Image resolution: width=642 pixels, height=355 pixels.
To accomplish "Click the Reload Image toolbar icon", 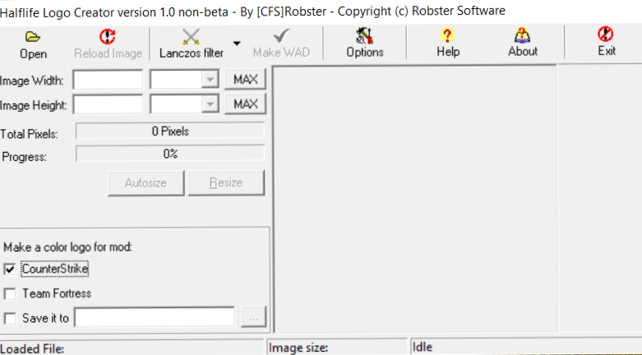I will (108, 37).
